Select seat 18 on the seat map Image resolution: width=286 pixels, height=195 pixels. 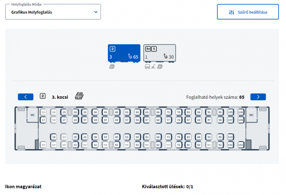tap(53, 137)
